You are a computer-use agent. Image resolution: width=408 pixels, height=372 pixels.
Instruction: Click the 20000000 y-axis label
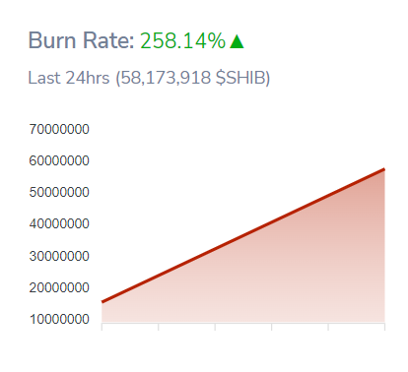[x=59, y=287]
